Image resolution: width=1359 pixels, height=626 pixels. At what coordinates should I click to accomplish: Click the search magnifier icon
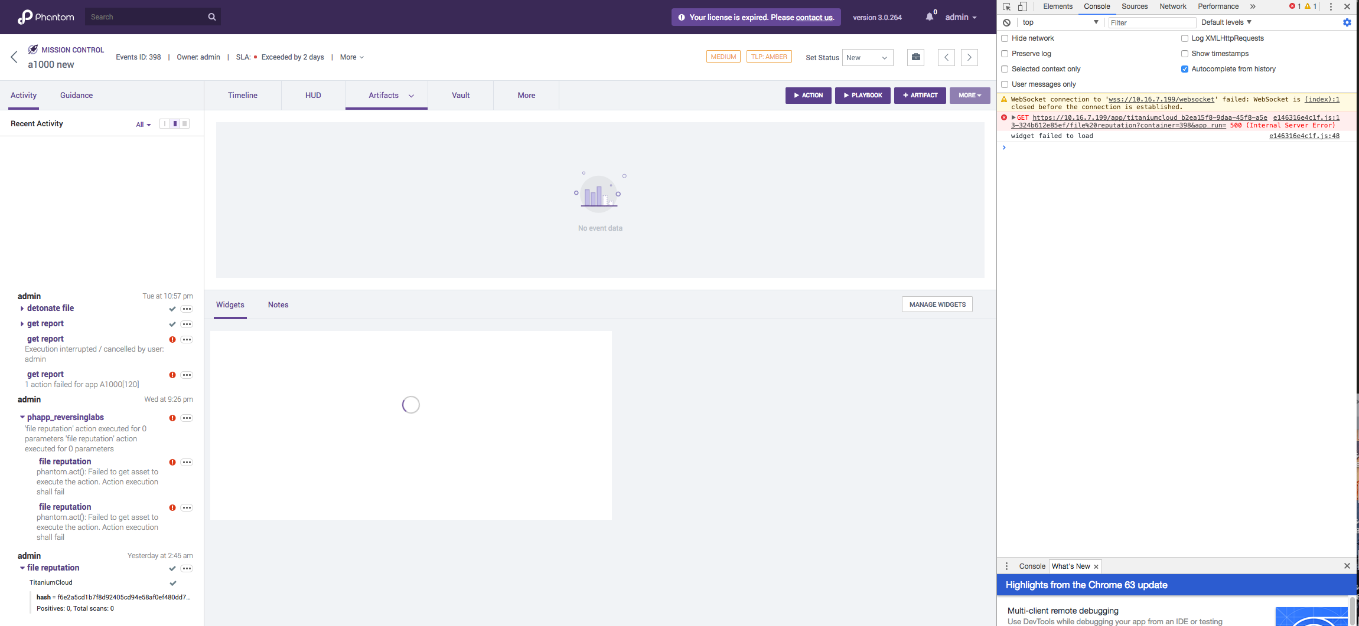pos(211,17)
